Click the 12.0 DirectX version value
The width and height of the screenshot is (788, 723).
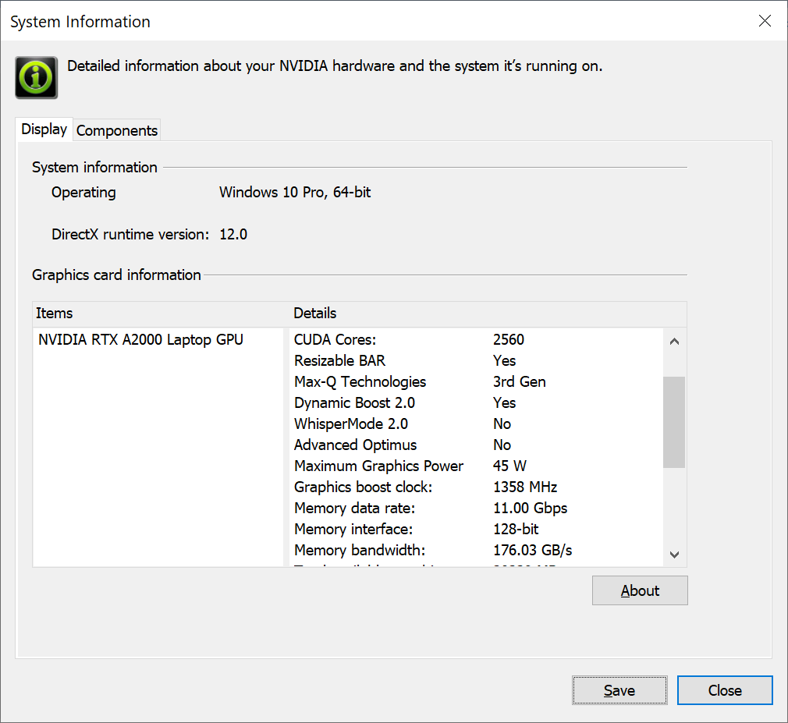(233, 235)
